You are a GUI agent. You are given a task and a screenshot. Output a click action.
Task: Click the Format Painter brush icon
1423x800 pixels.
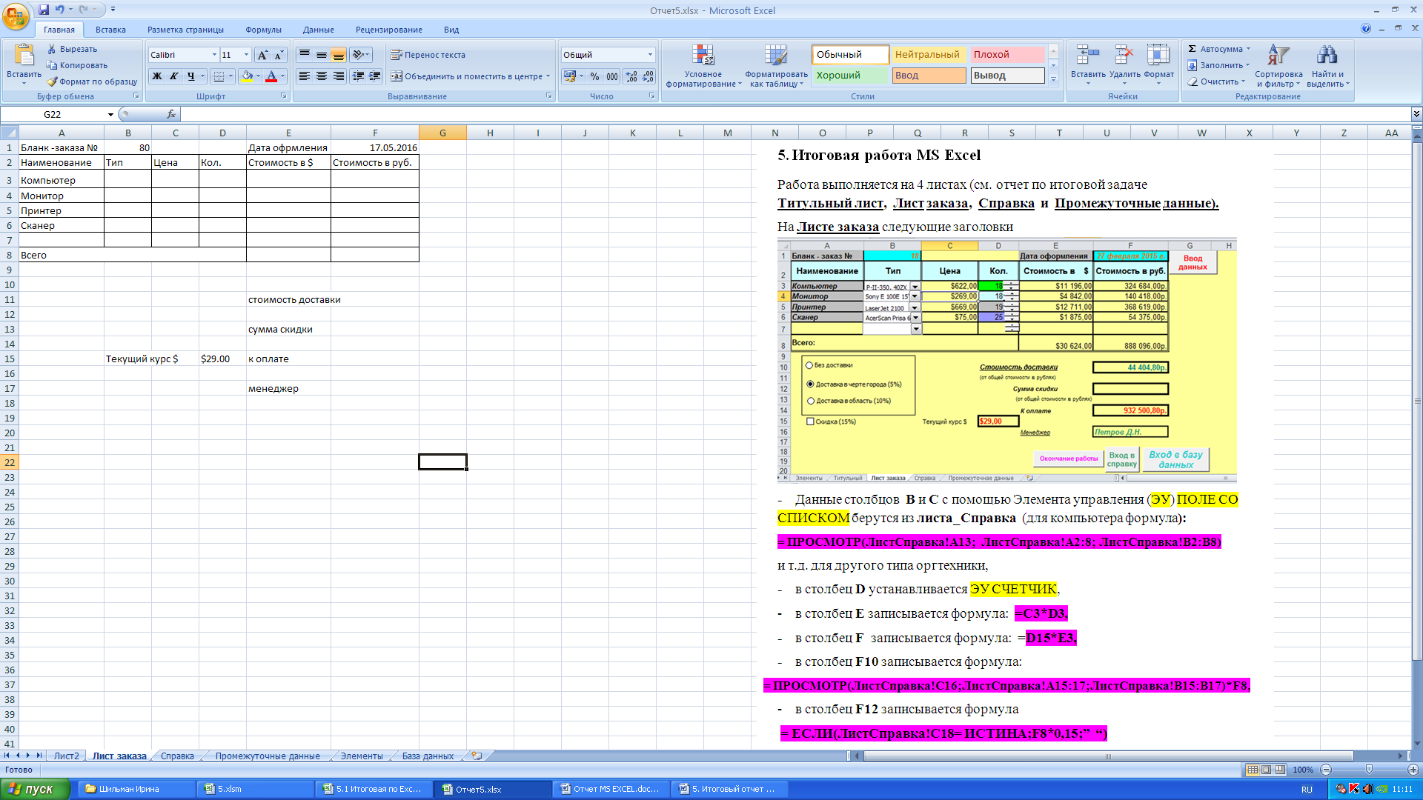52,81
